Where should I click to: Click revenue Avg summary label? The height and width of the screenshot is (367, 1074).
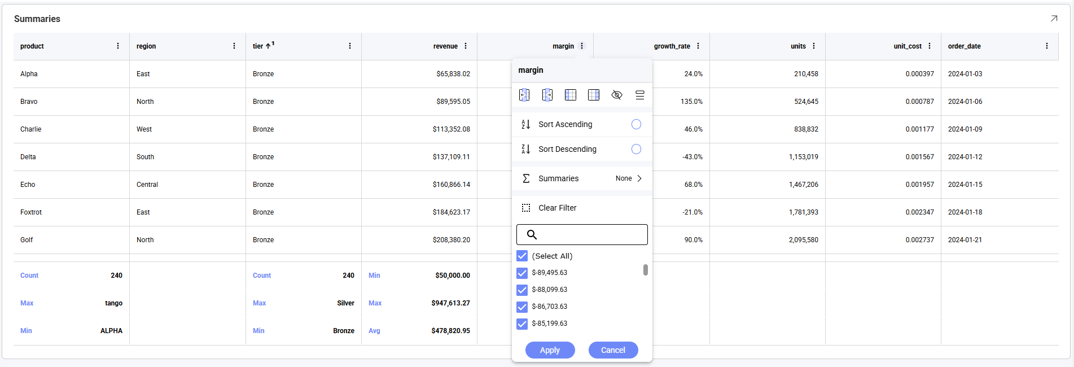click(374, 331)
